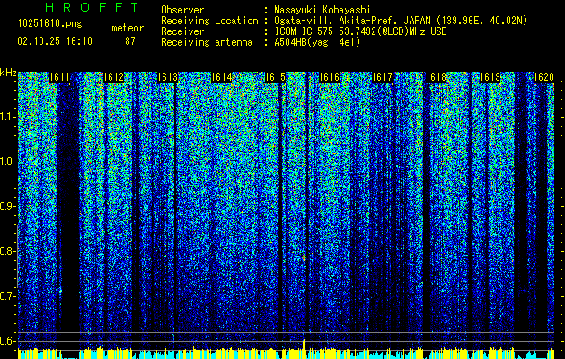Image resolution: width=565 pixels, height=359 pixels.
Task: Click the 0.9 frequency axis label
Action: 7,206
